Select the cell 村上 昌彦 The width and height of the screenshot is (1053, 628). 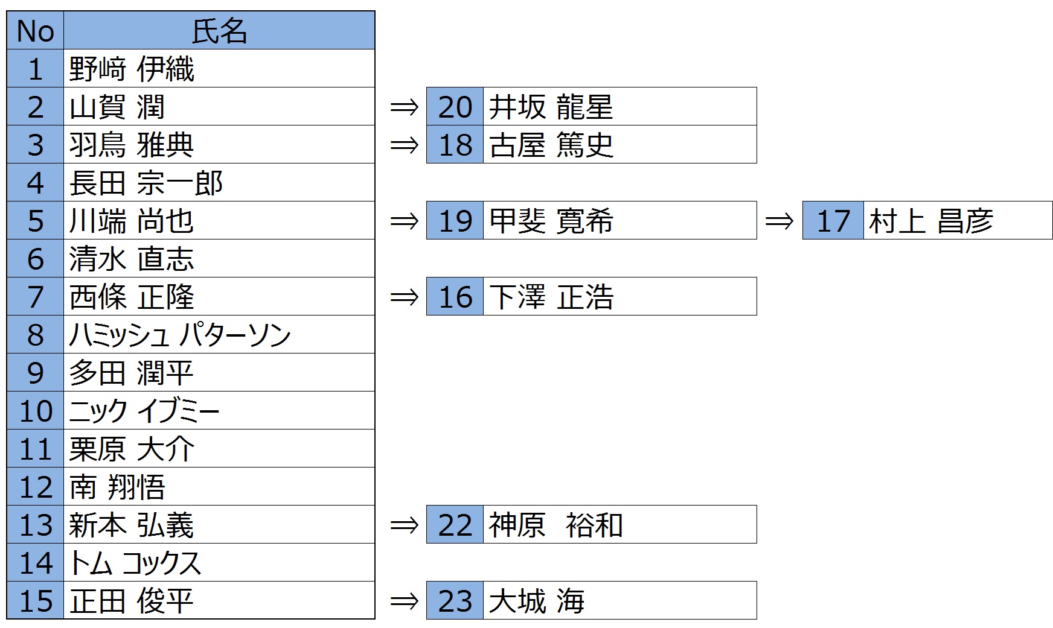pos(958,221)
